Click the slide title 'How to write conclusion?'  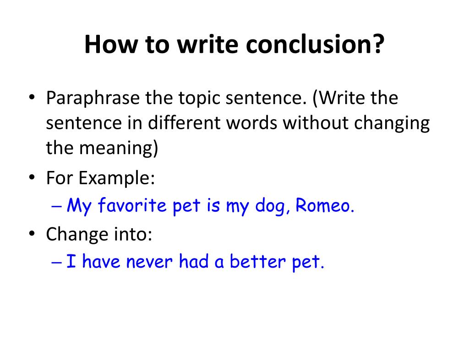[234, 44]
